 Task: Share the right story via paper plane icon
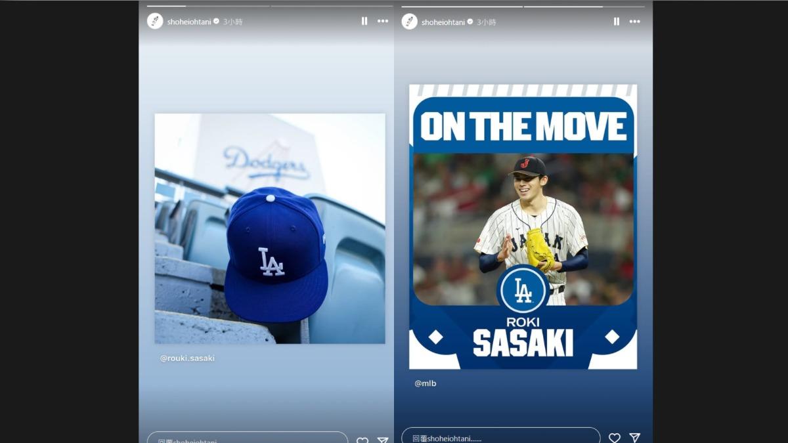point(634,438)
